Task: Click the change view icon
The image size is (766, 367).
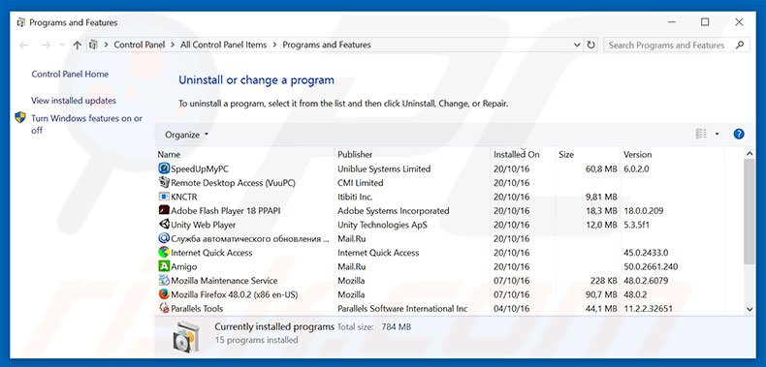Action: [x=701, y=135]
